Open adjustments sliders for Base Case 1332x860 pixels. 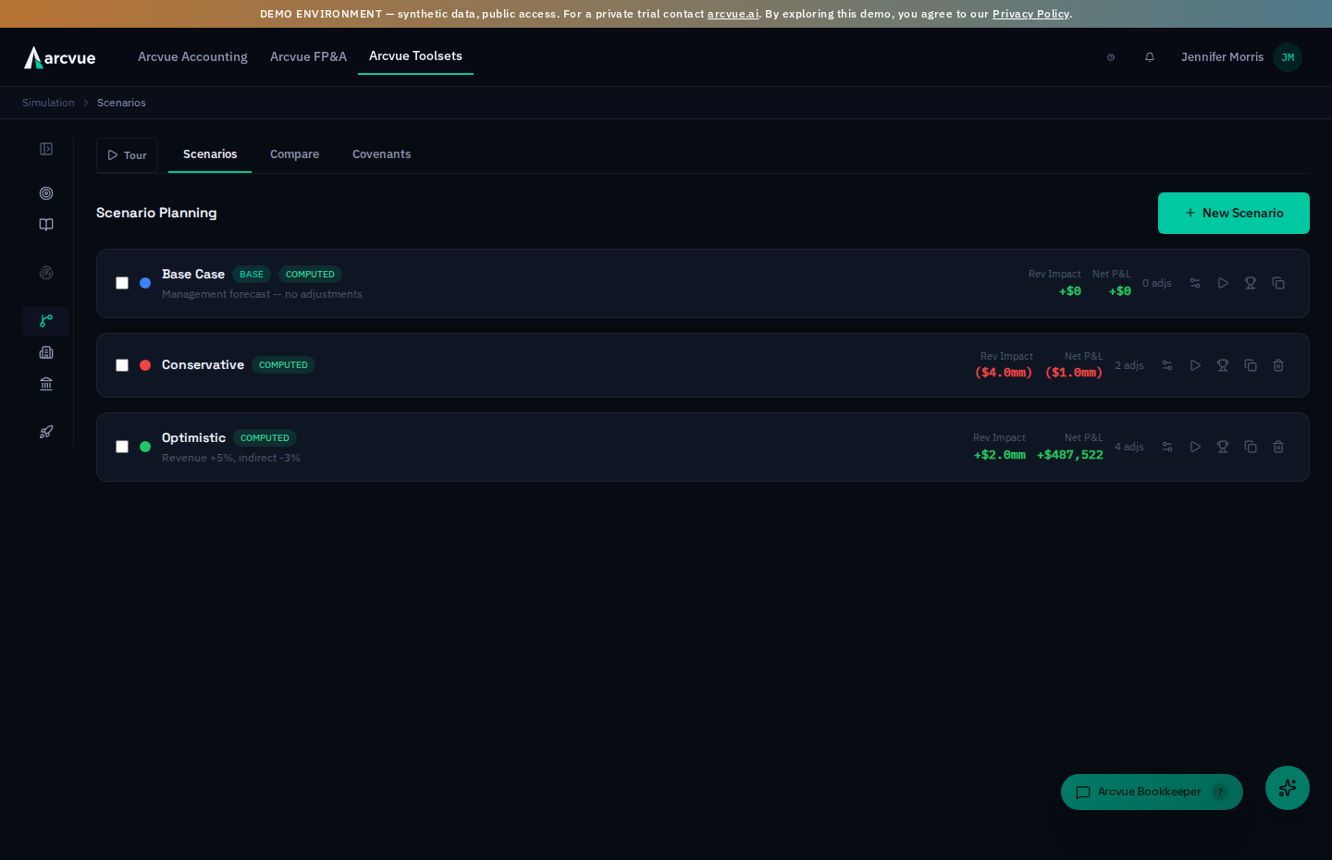(1195, 283)
